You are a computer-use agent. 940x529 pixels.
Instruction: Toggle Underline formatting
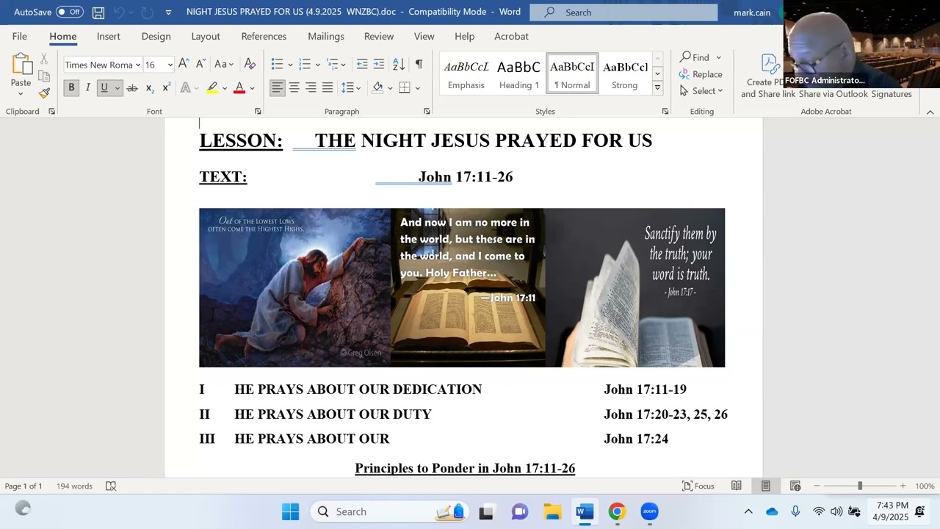point(104,88)
